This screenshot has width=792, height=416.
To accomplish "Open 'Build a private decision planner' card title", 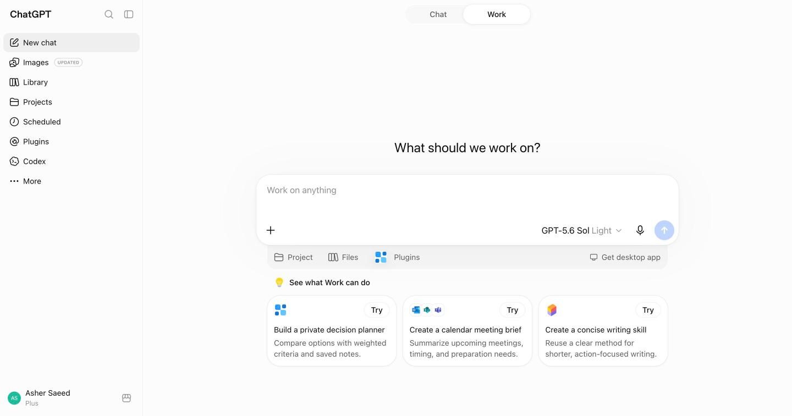I will coord(329,330).
